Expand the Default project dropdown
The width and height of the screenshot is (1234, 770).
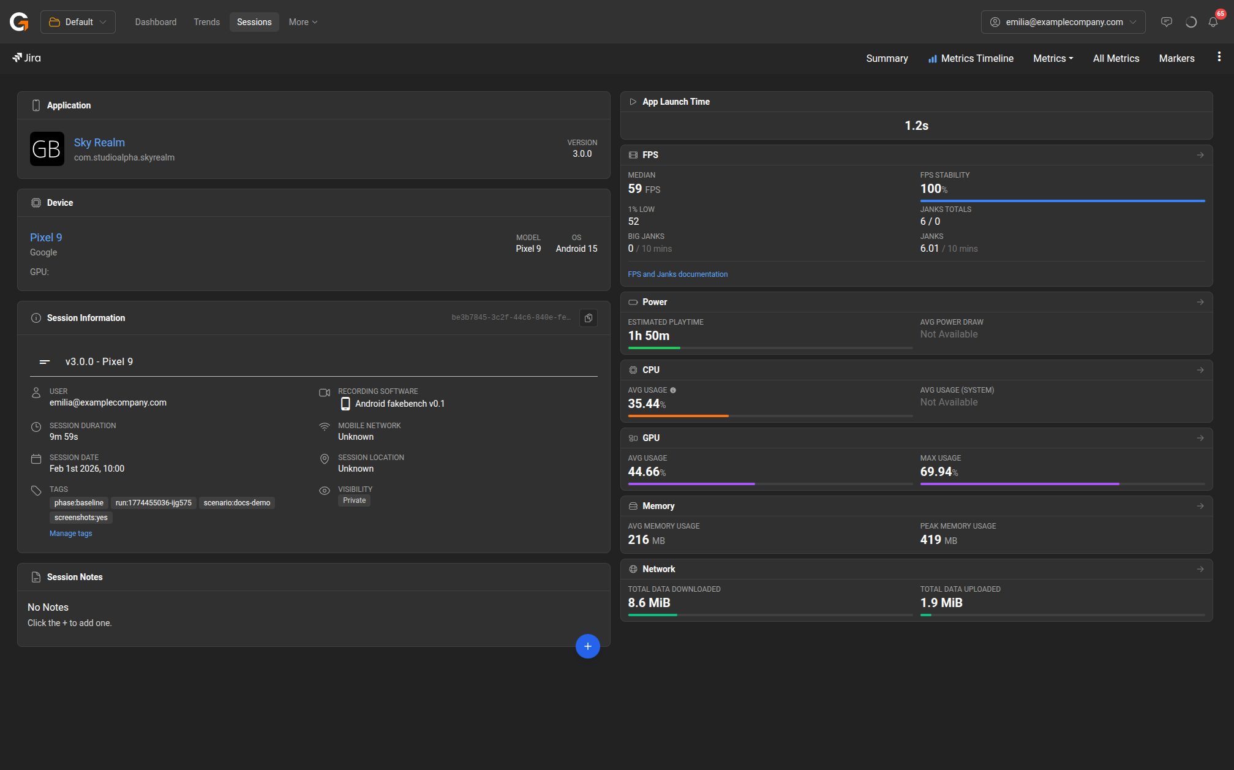pyautogui.click(x=78, y=22)
